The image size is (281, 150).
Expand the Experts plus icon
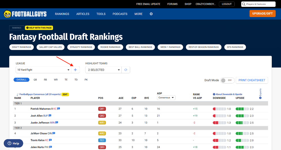point(260,98)
